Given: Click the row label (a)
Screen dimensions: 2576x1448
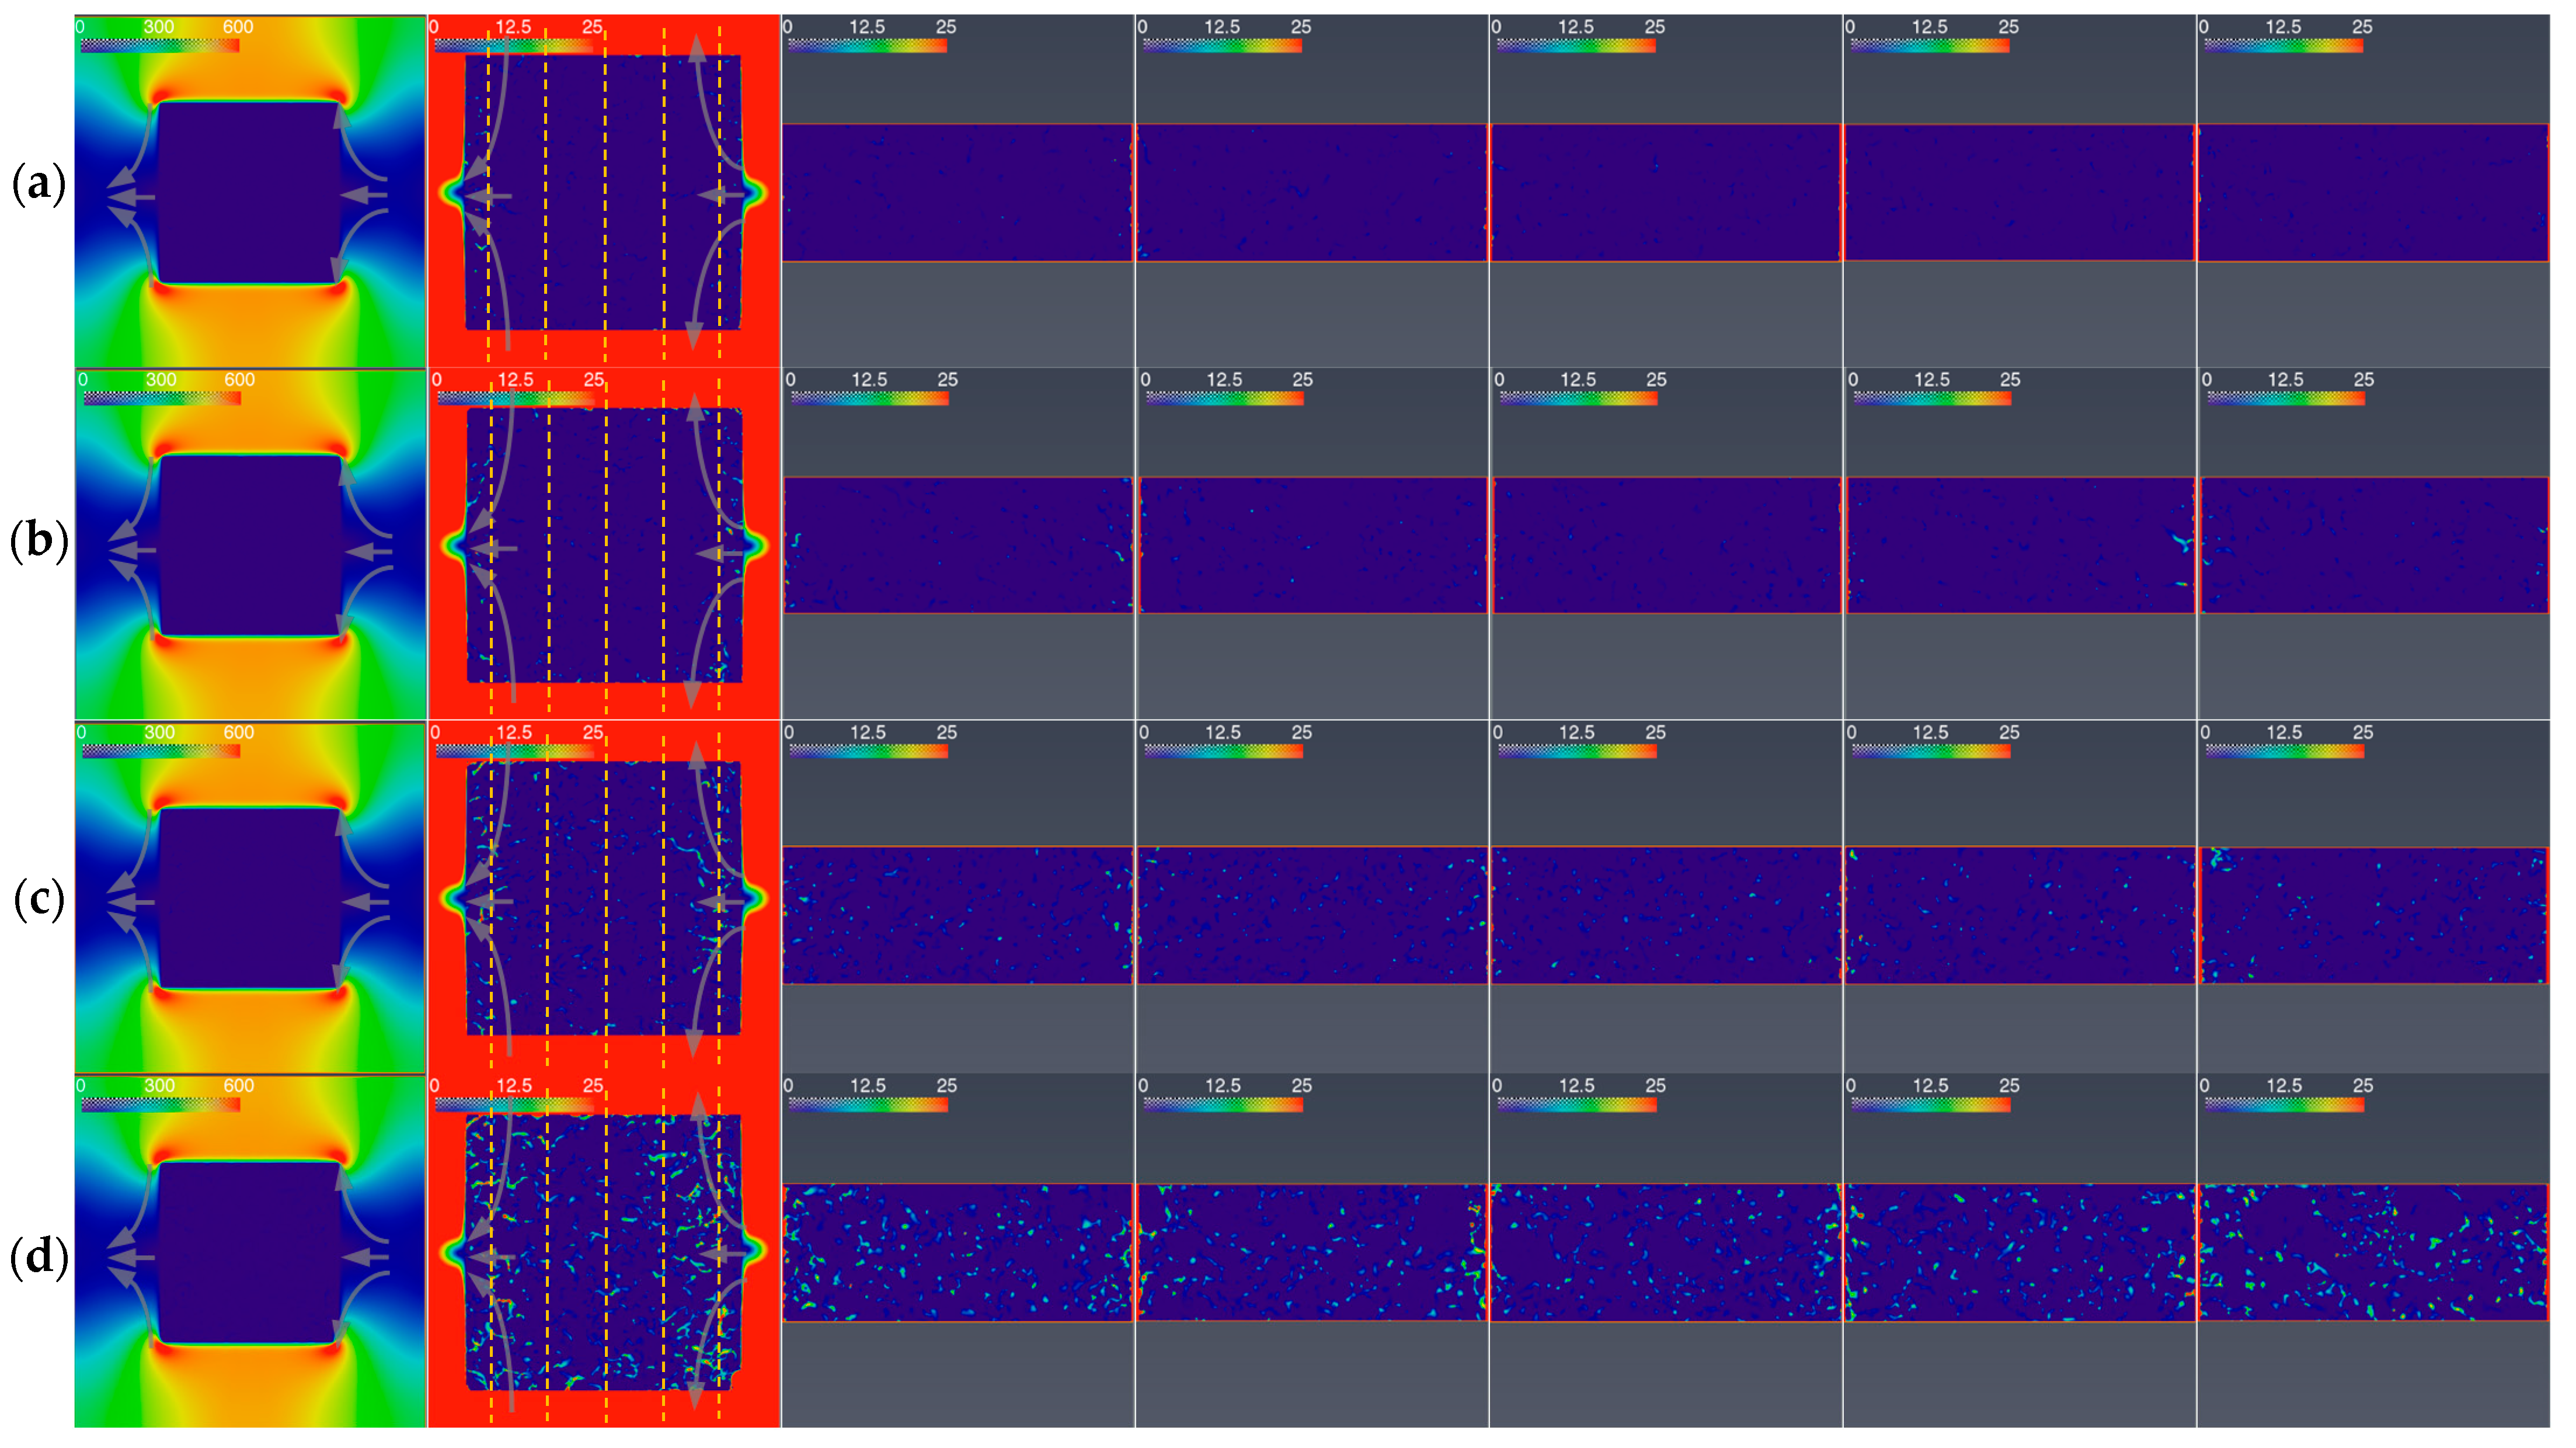Looking at the screenshot, I should point(38,185).
